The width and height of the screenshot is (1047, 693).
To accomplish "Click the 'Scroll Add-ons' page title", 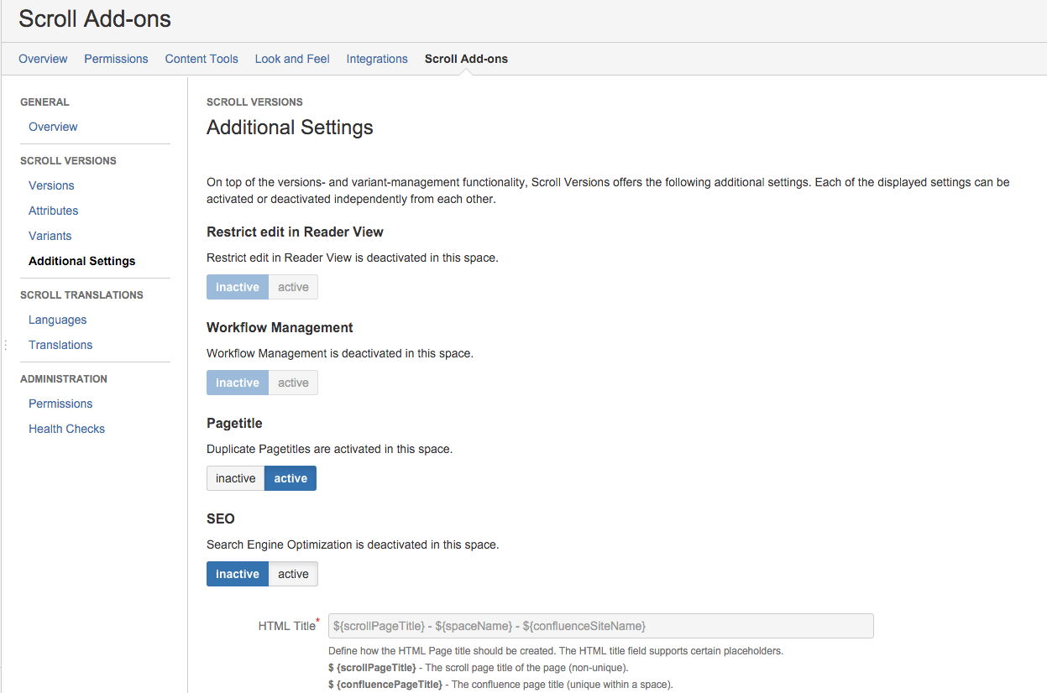I will pos(95,18).
